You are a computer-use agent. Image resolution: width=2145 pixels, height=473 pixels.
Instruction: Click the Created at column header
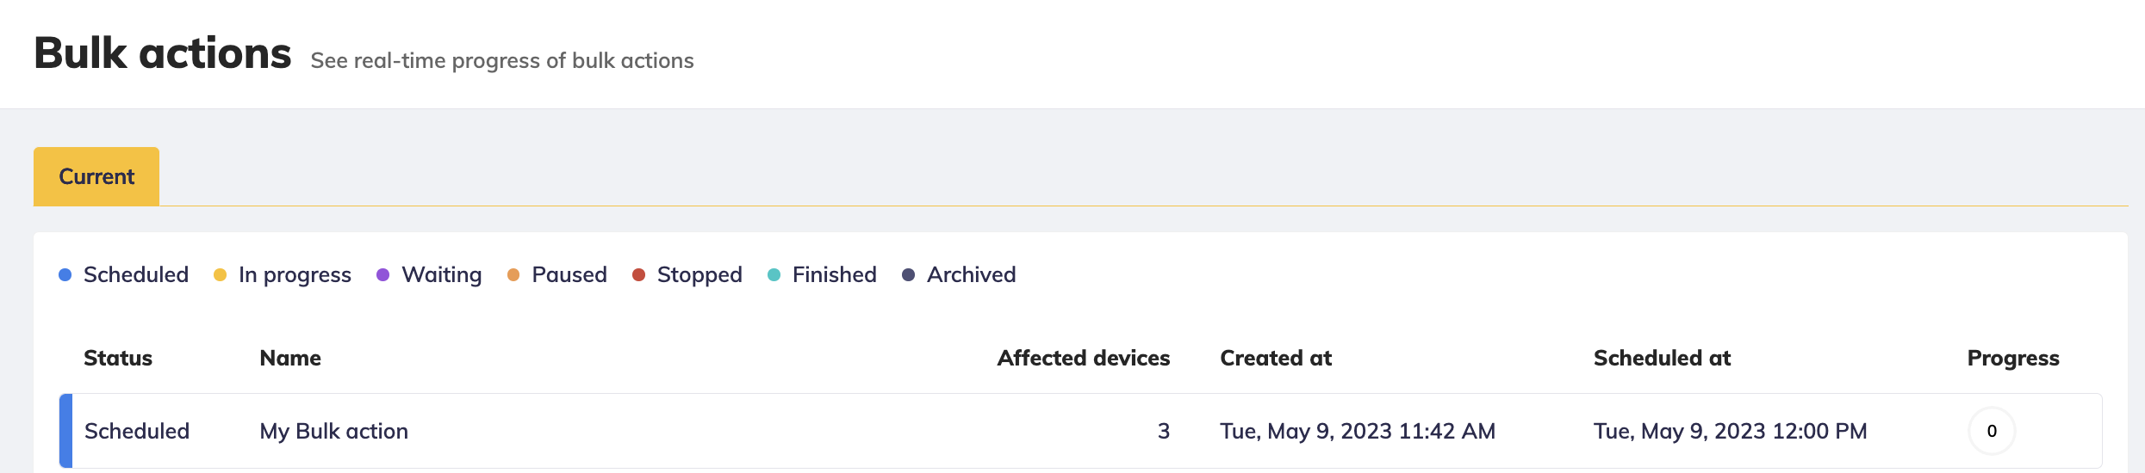click(1276, 359)
